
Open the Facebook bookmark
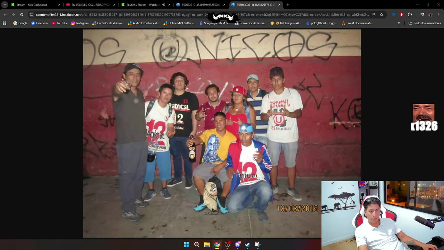(x=40, y=23)
